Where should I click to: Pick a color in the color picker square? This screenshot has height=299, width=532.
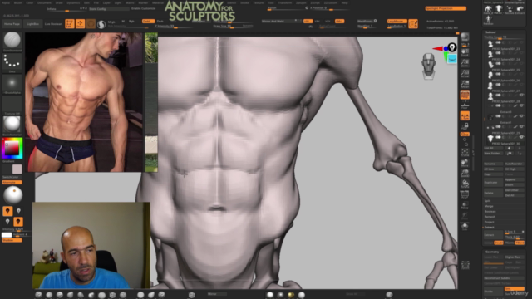[12, 148]
